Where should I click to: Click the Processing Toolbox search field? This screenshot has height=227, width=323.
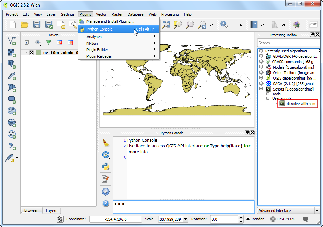288,43
